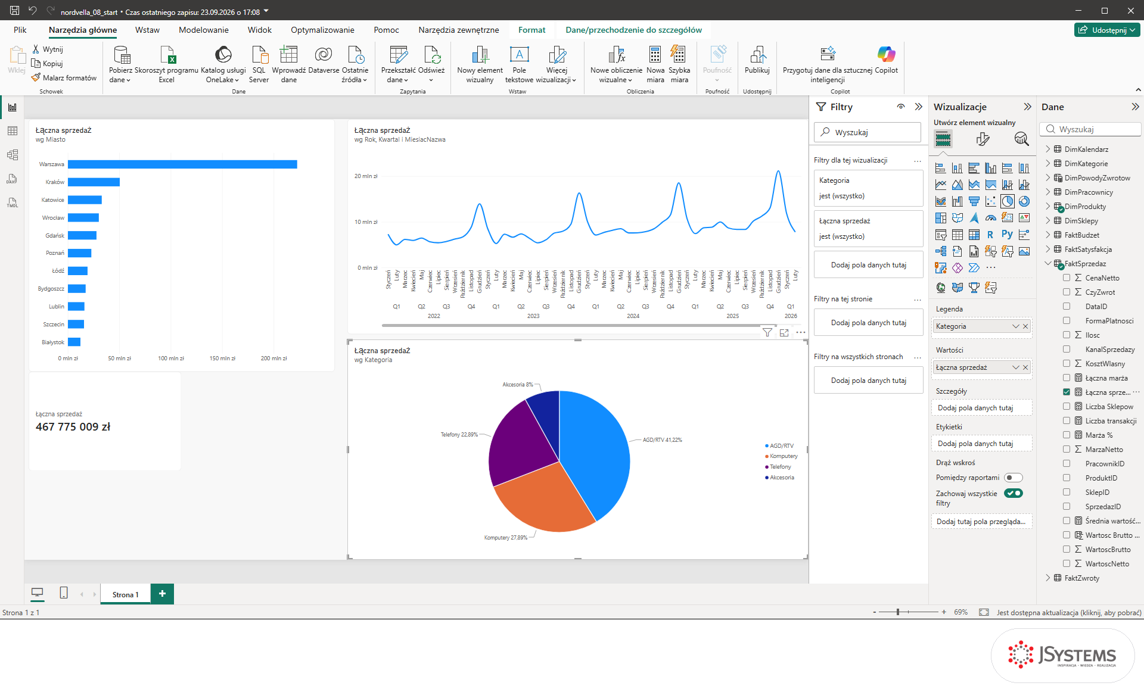Screen dimensions: 1144x692
Task: Open TMDL view icon in sidebar
Action: coord(12,202)
